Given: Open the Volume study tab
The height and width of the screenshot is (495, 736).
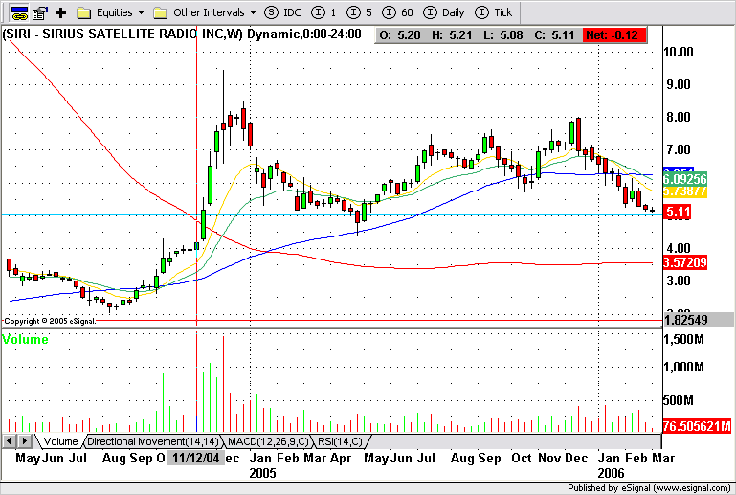Looking at the screenshot, I should point(60,441).
